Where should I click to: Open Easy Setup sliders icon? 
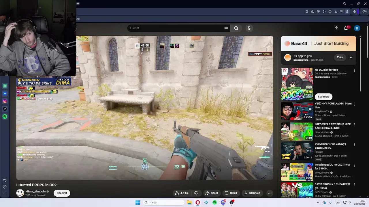click(x=342, y=11)
